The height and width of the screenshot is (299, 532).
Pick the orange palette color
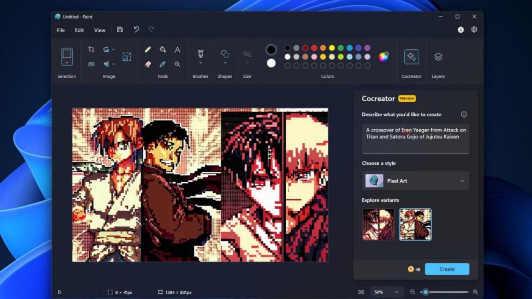(x=323, y=48)
